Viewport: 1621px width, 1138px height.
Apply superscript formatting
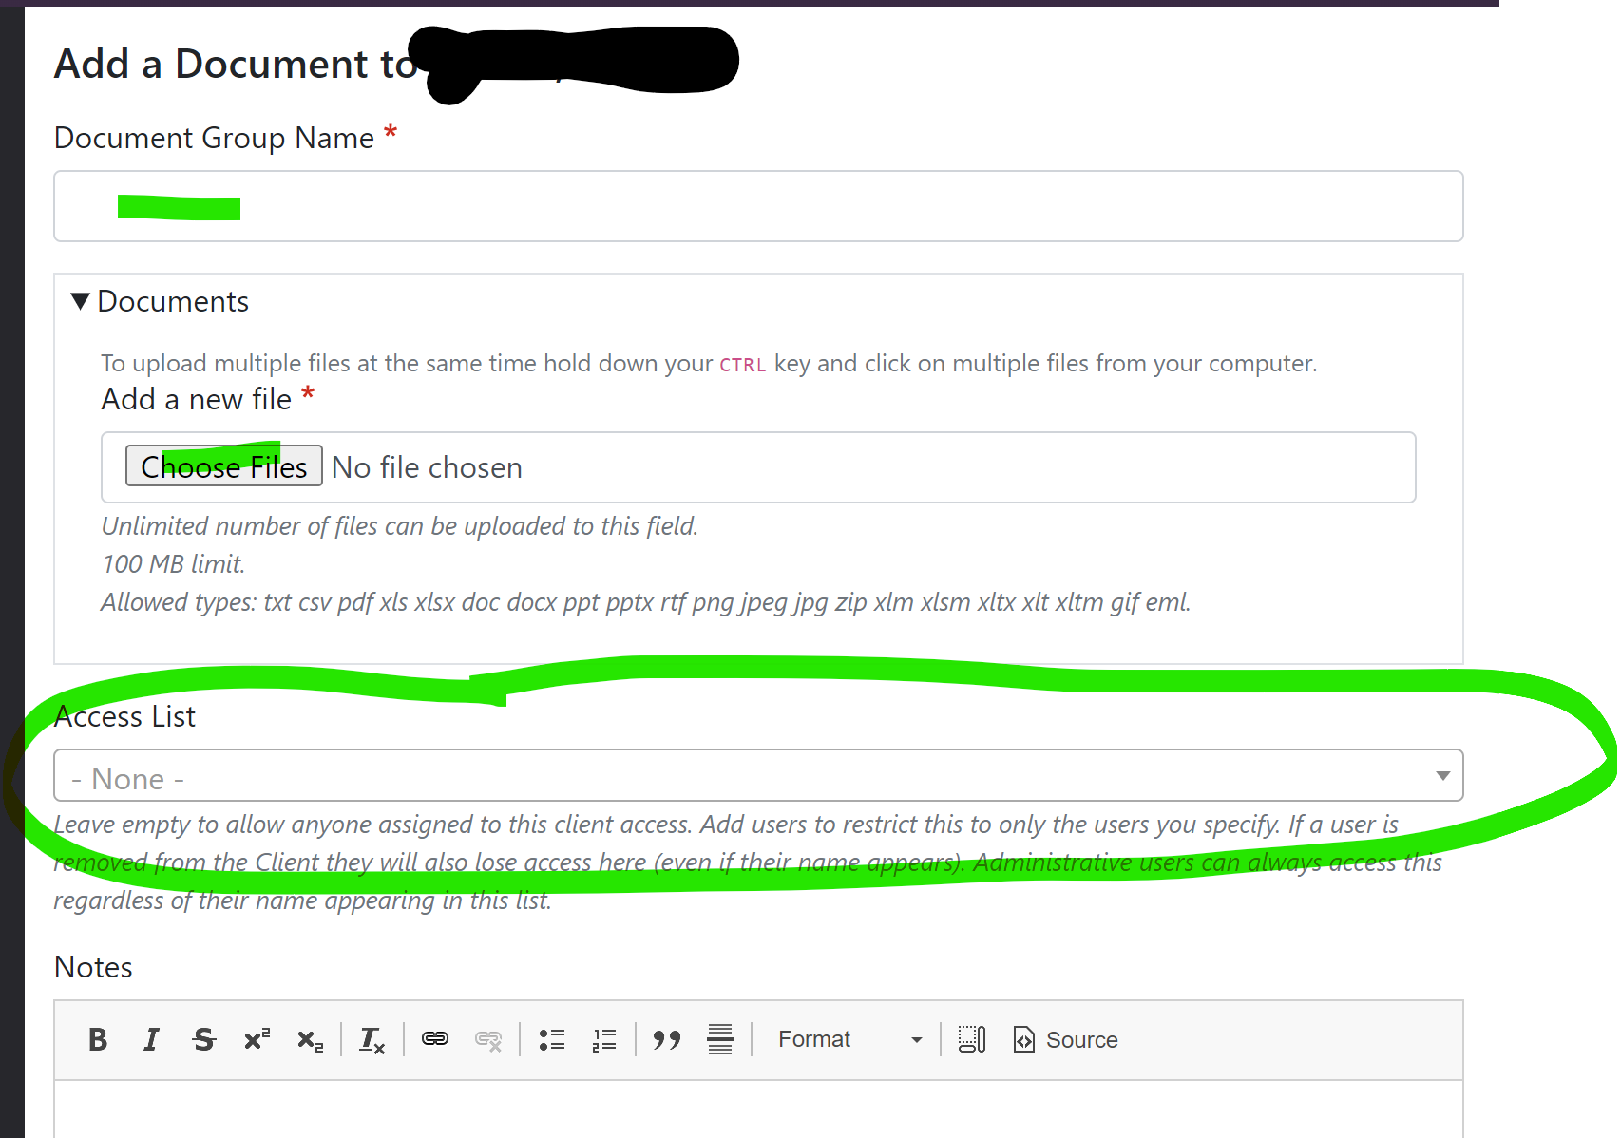coord(256,1039)
